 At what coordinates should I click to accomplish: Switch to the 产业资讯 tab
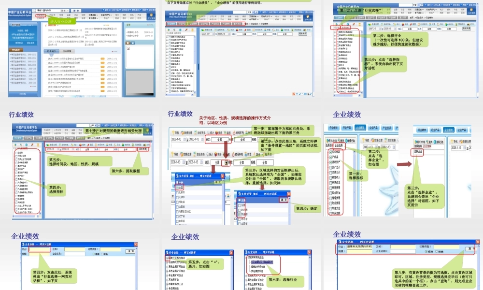387,128
